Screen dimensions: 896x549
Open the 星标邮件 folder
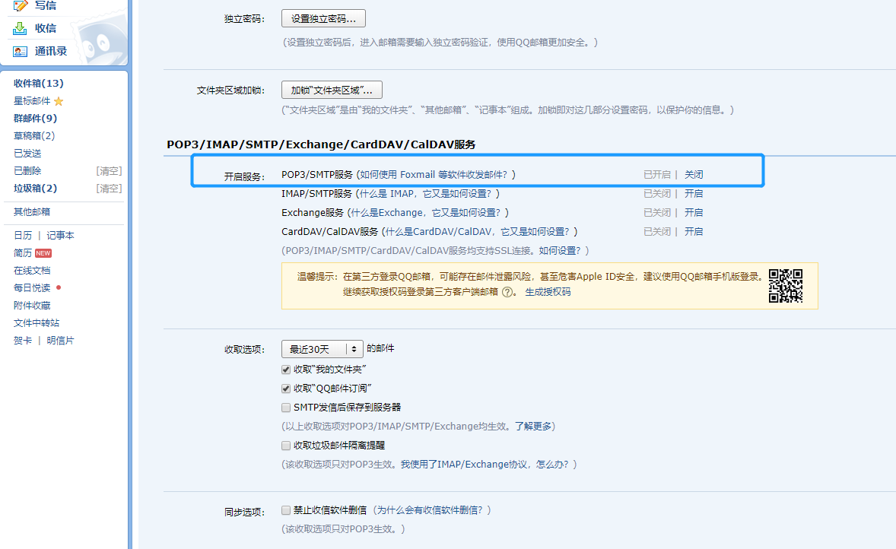pyautogui.click(x=32, y=101)
